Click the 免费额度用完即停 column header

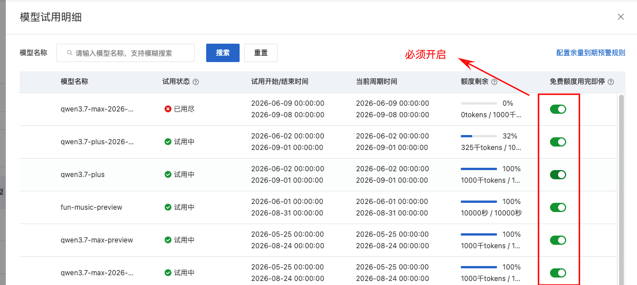coord(577,82)
